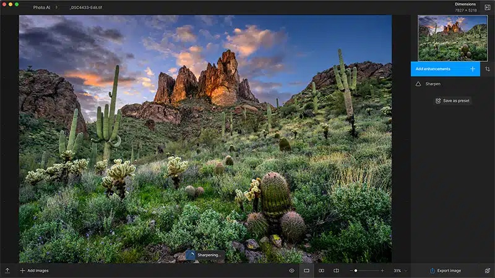The width and height of the screenshot is (495, 278).
Task: Click the navigator preview thumbnail
Action: point(452,38)
